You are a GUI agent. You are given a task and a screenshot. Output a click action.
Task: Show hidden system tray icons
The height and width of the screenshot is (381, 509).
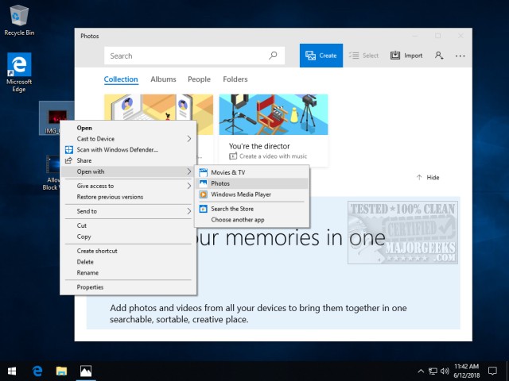click(421, 371)
